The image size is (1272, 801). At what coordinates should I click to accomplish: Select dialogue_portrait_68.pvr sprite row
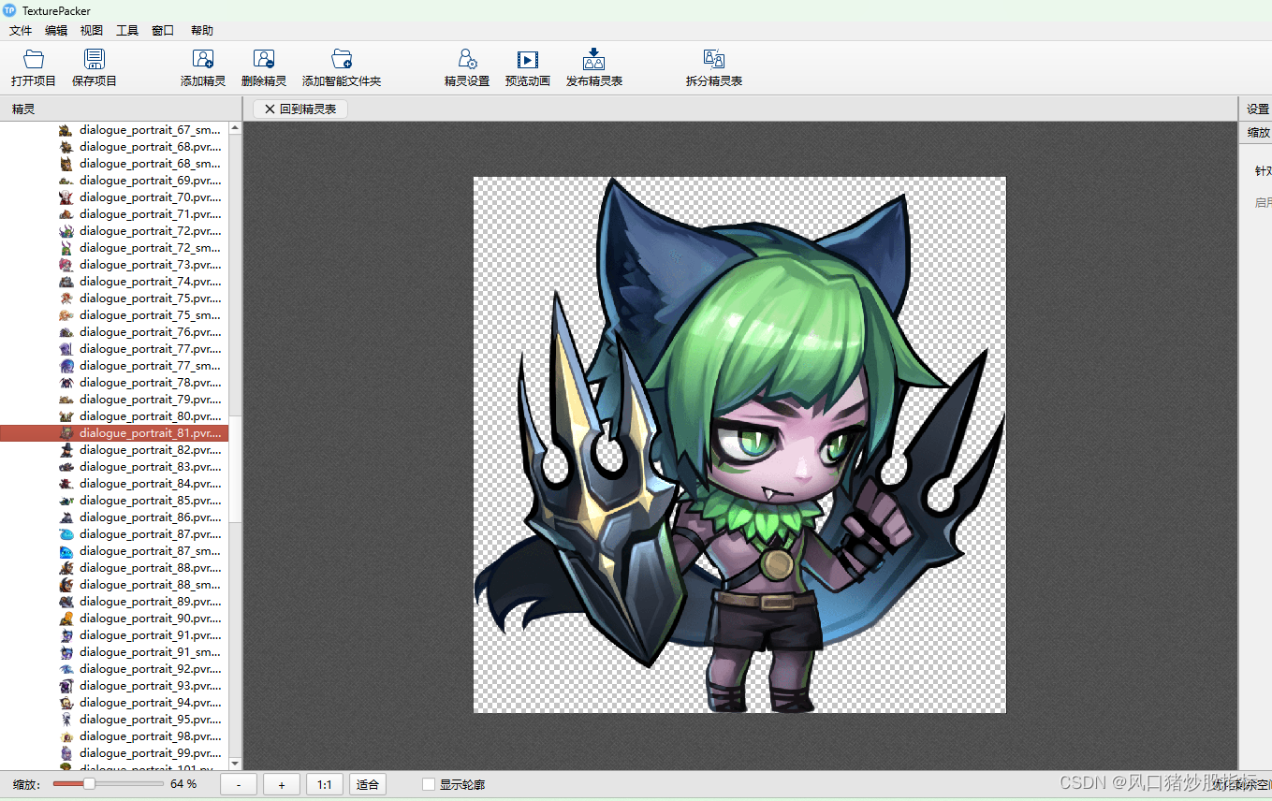[114, 147]
